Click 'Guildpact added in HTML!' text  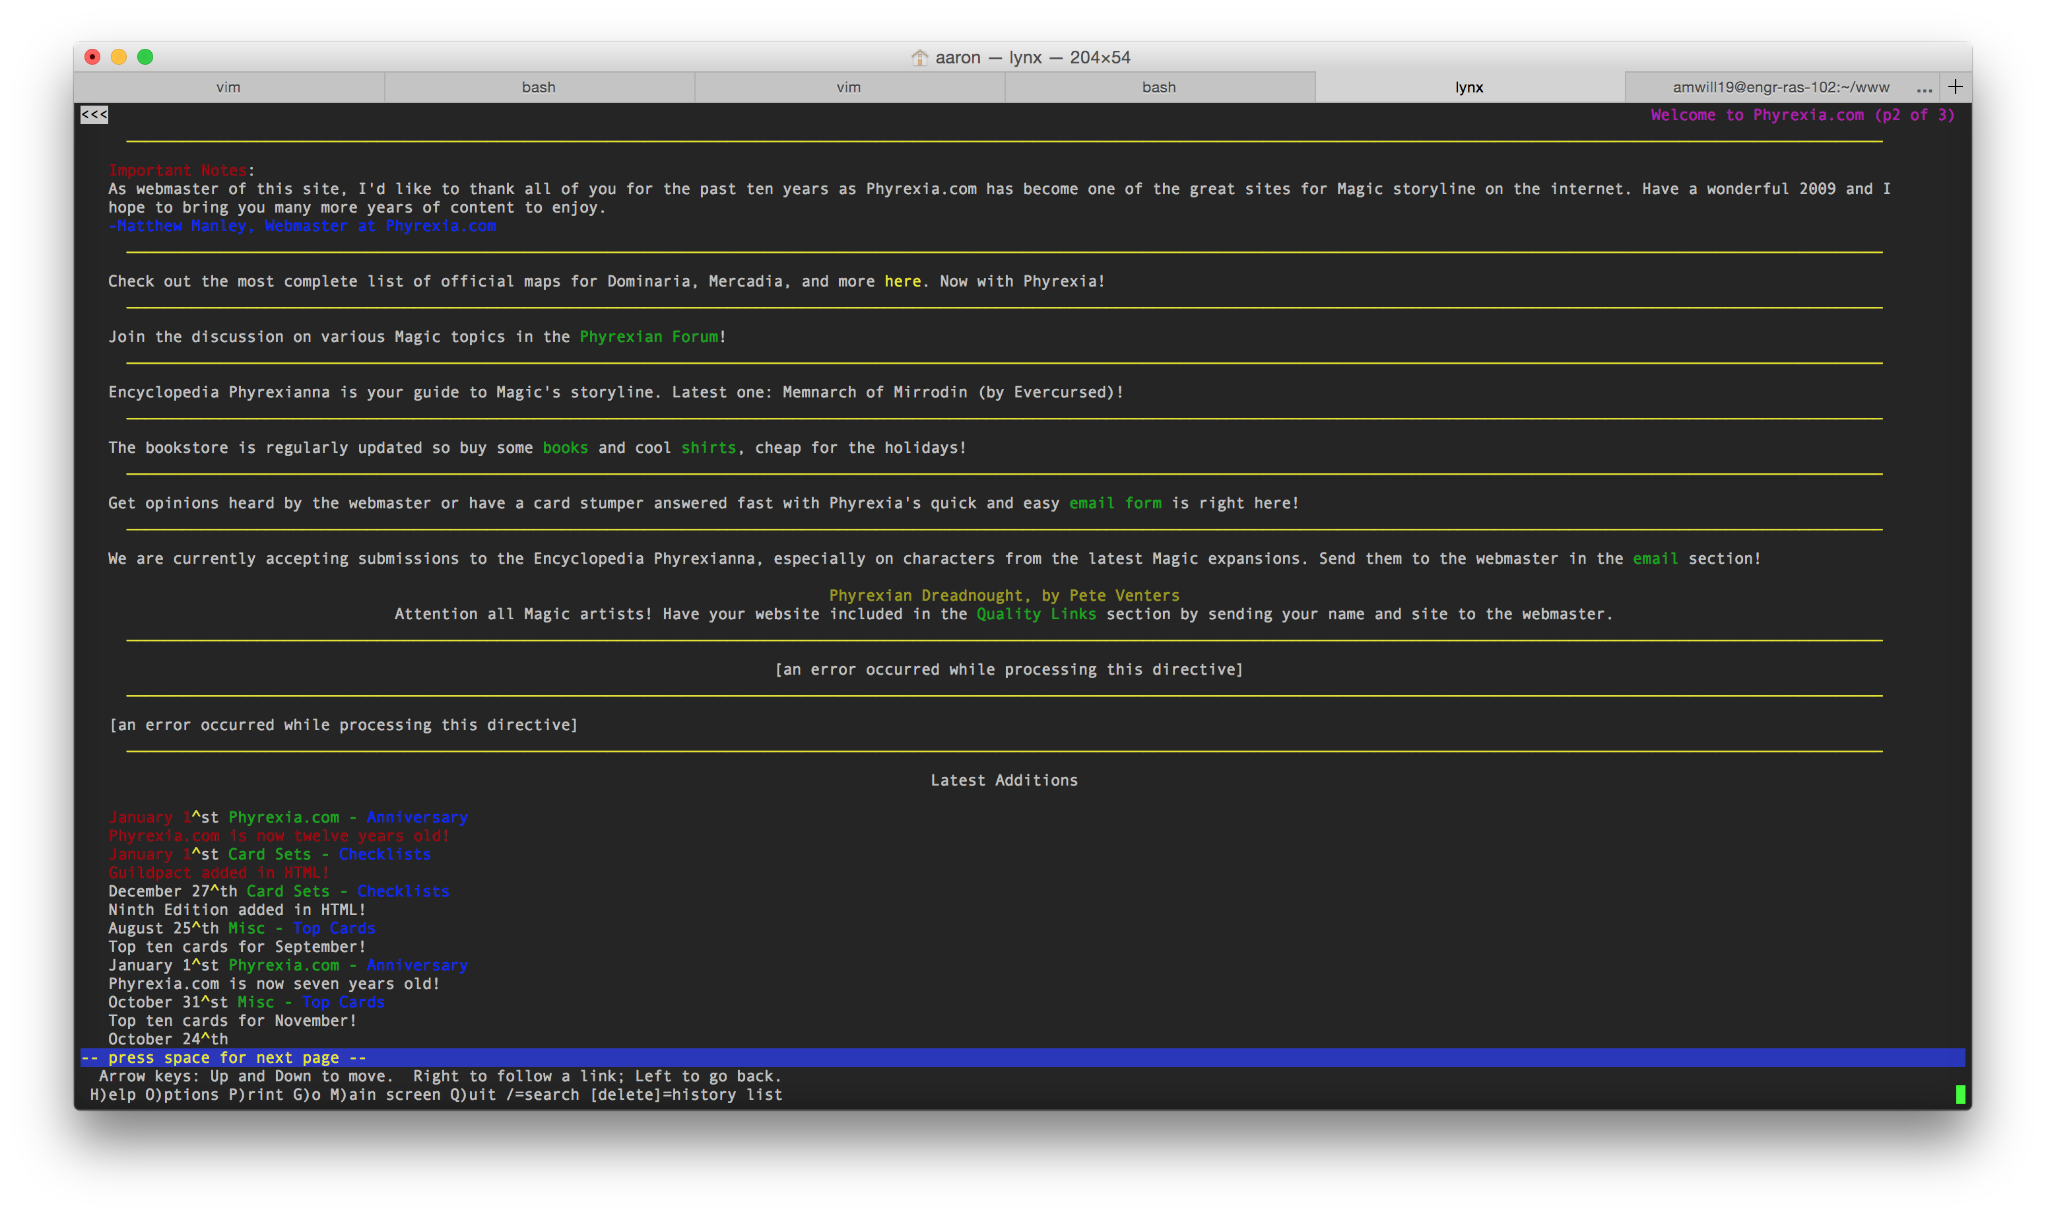tap(218, 873)
